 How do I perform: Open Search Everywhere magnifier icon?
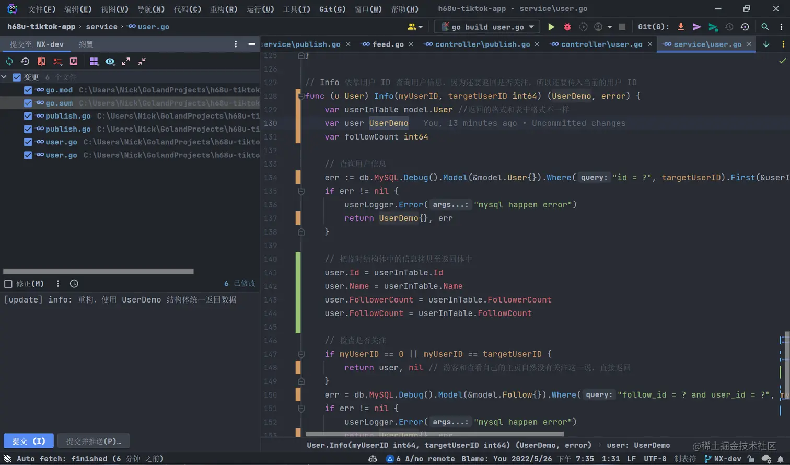(765, 27)
